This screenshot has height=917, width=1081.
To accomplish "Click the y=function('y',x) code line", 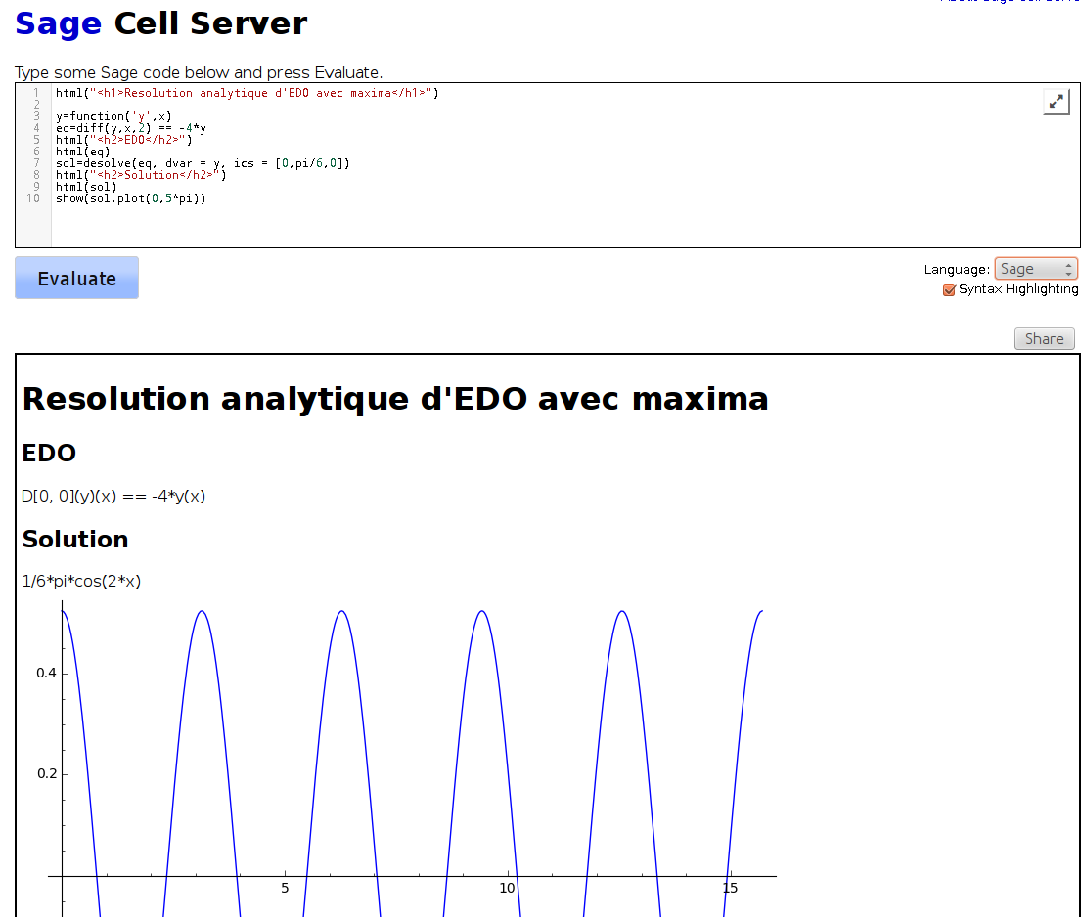I will [x=113, y=116].
